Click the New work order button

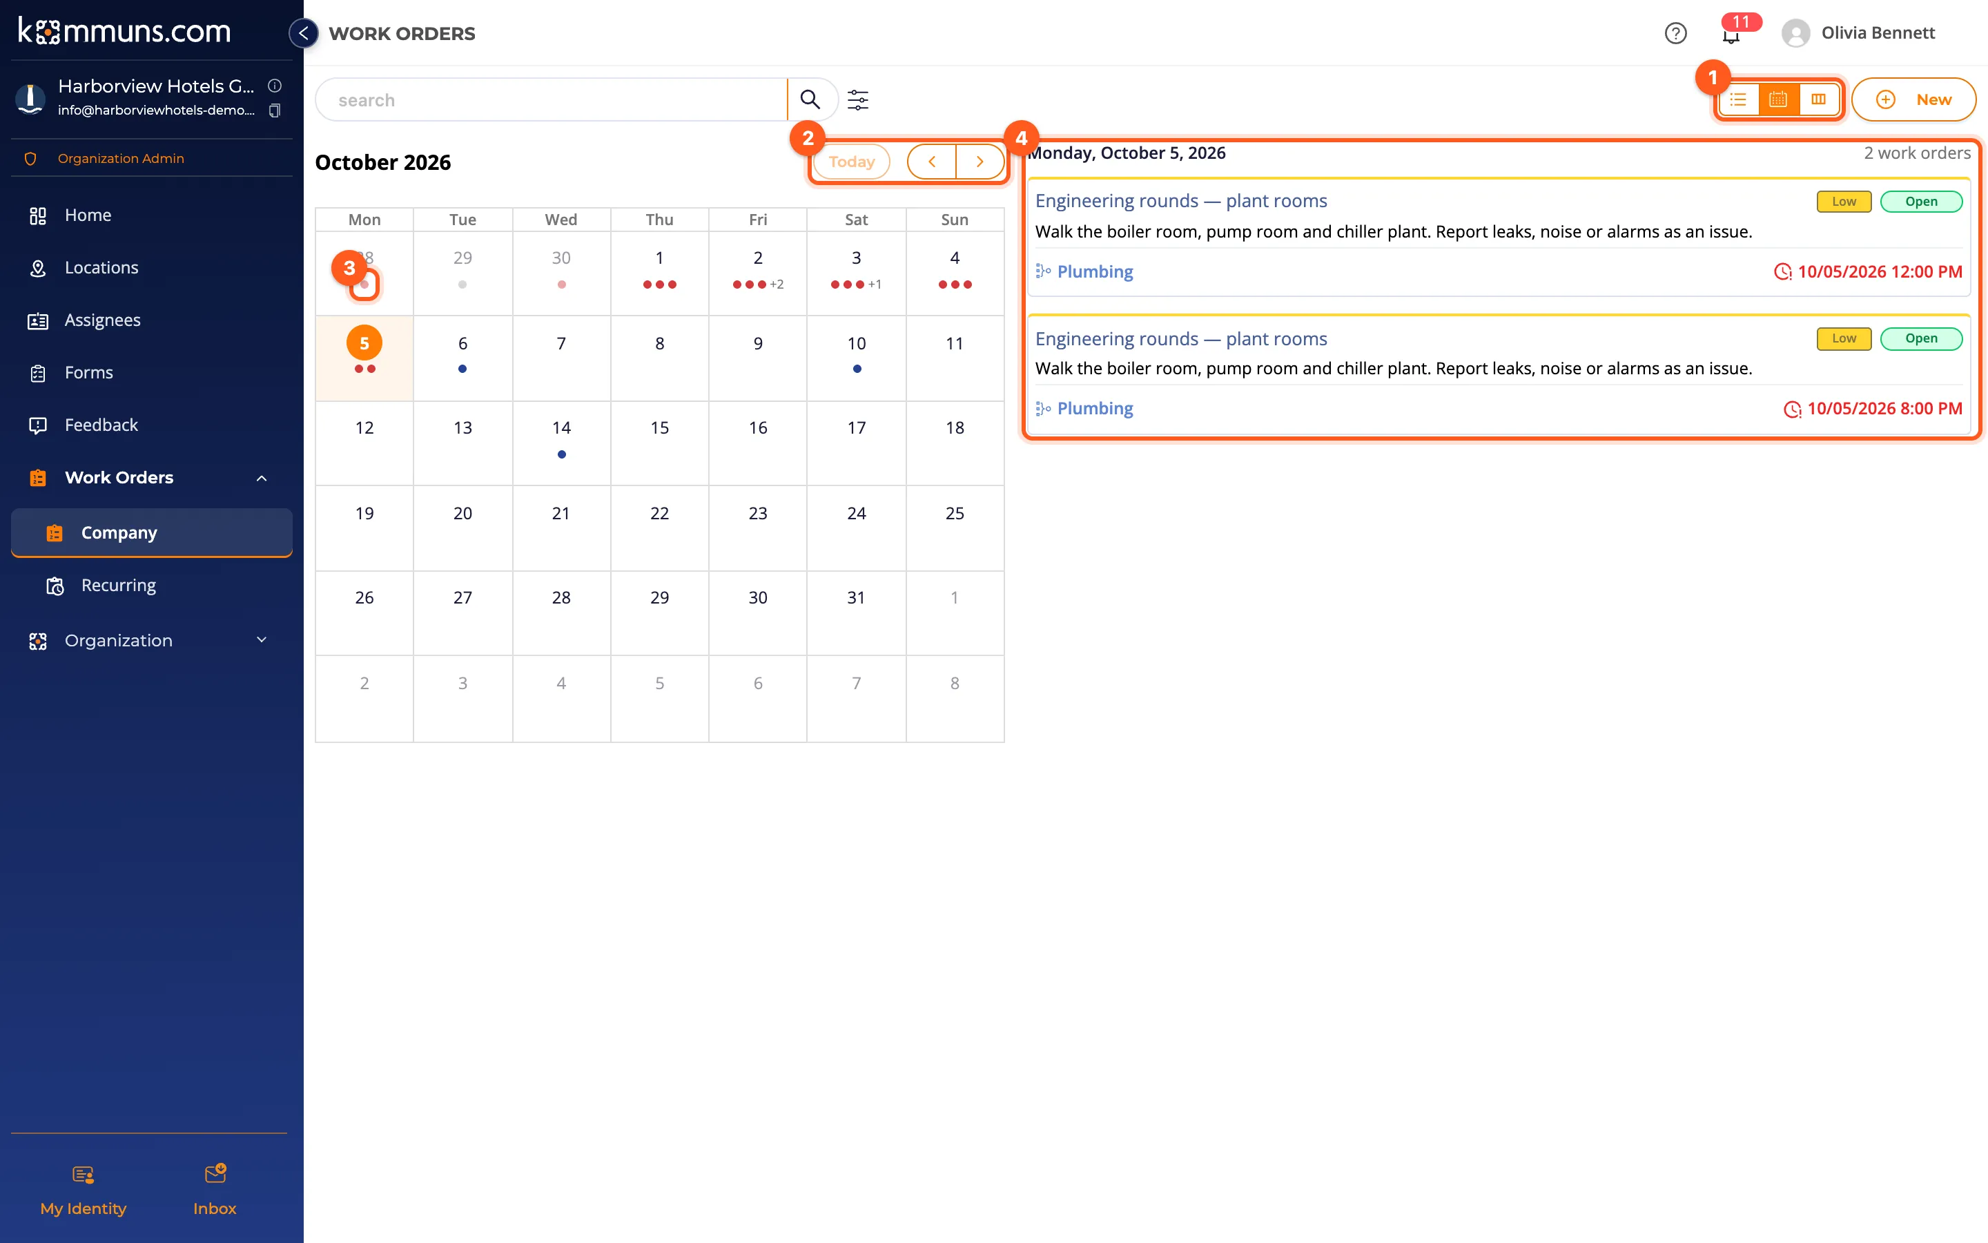(x=1913, y=99)
